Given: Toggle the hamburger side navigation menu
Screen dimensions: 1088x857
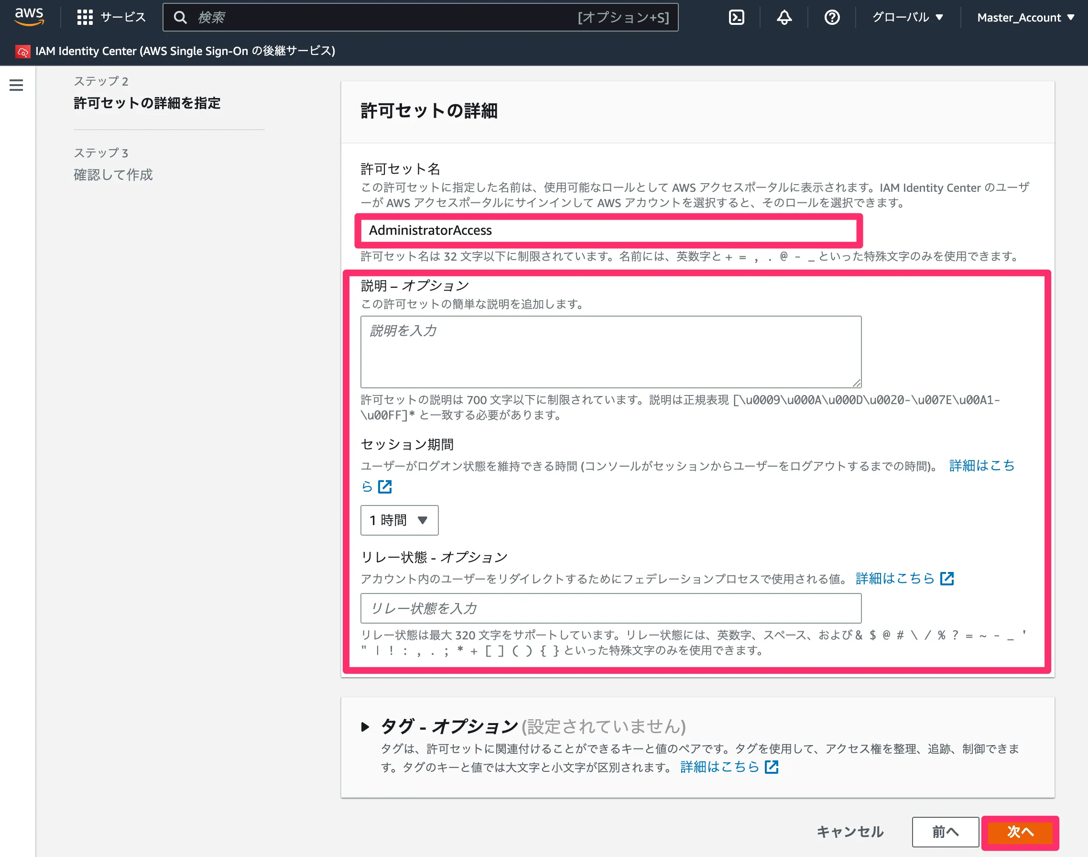Looking at the screenshot, I should tap(16, 85).
